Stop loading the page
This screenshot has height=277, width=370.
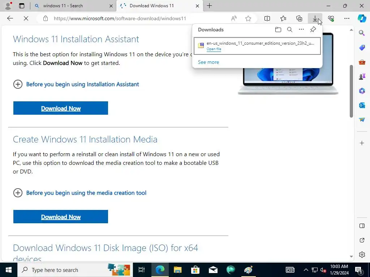(26, 18)
